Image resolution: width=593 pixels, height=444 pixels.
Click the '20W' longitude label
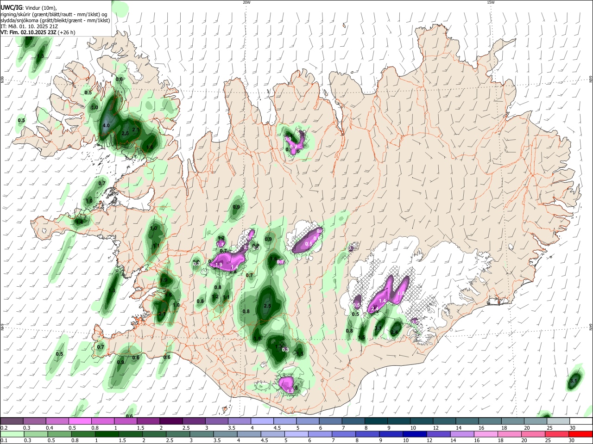click(x=246, y=2)
